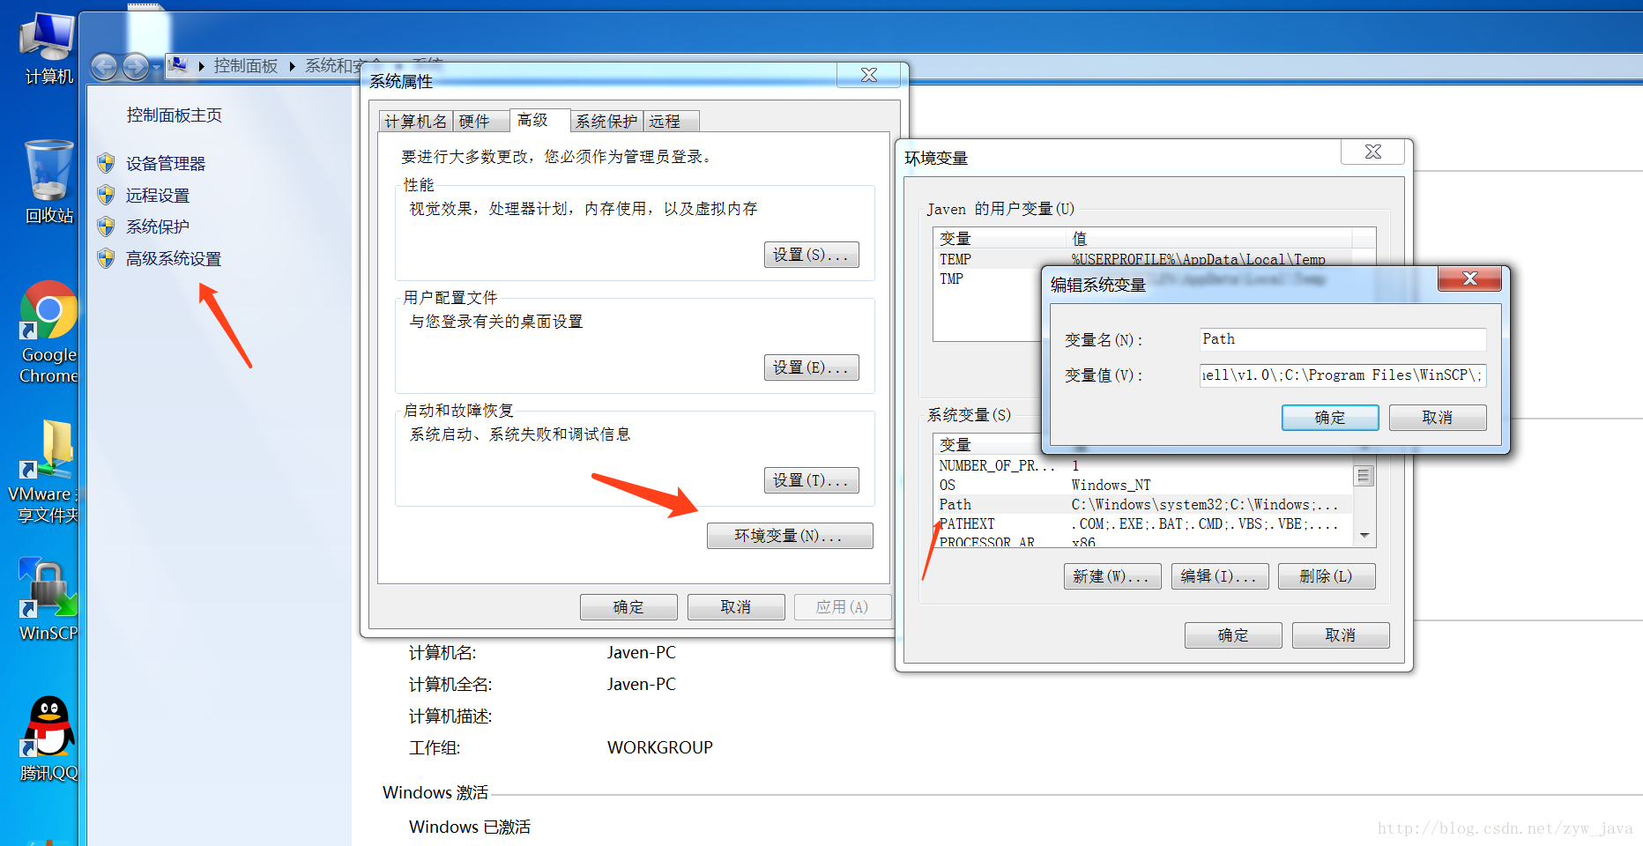Viewport: 1643px width, 846px height.
Task: Switch to the 计算机名 tab
Action: coord(415,122)
